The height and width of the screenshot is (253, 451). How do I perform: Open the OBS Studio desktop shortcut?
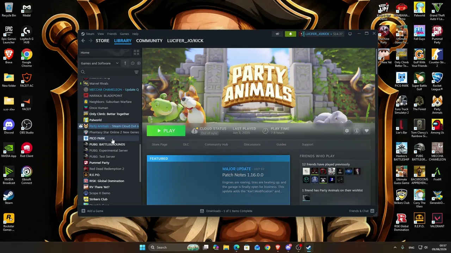point(26,127)
